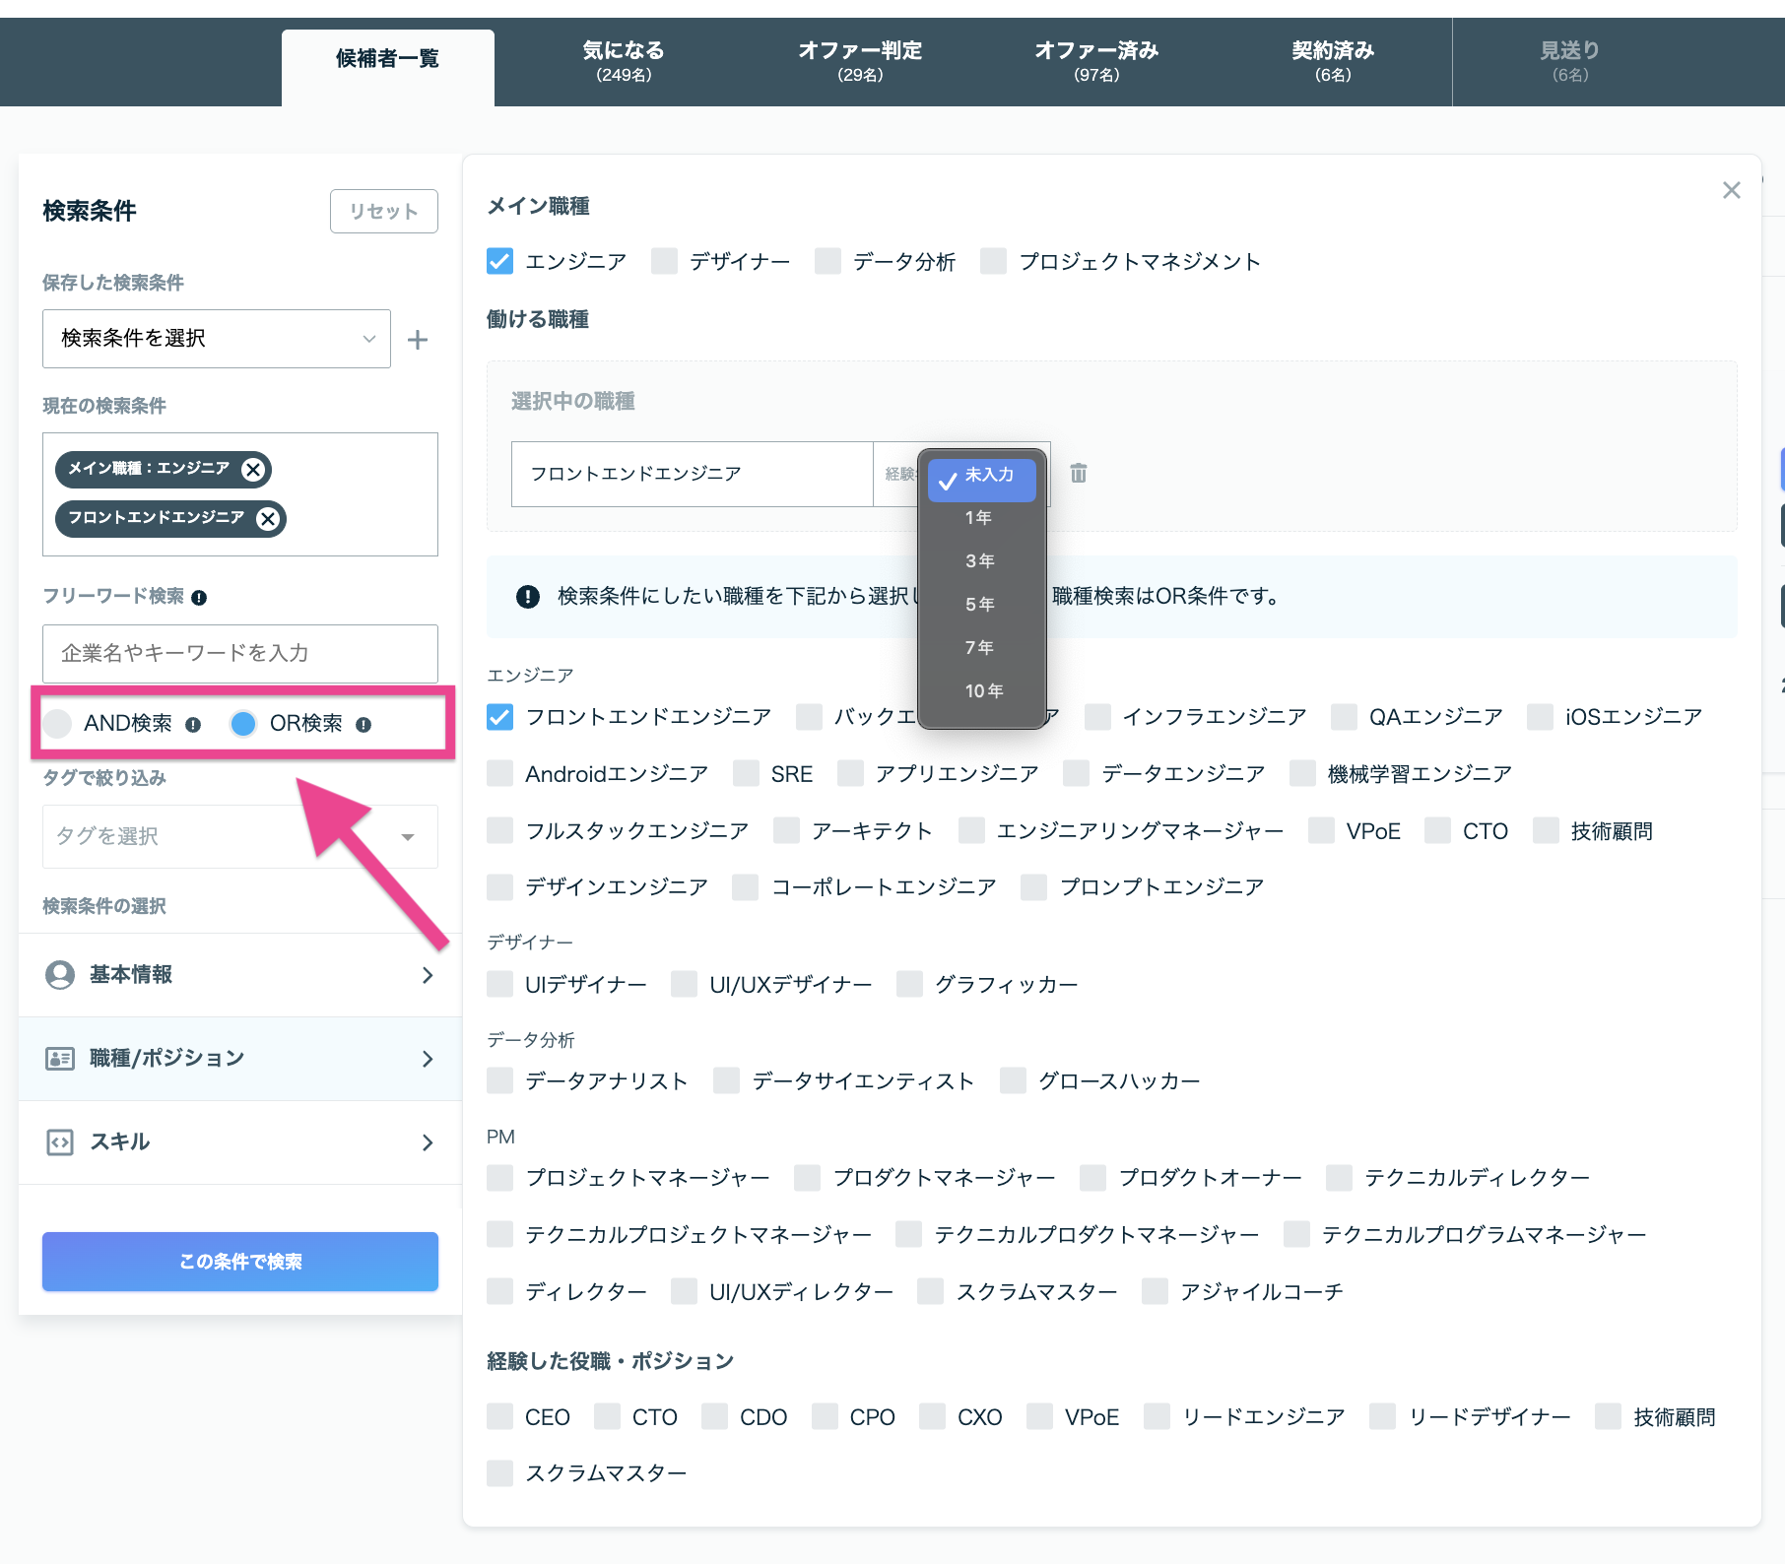This screenshot has width=1785, height=1564.
Task: Remove the メイン職種：エンジニア filter chip
Action: (253, 470)
